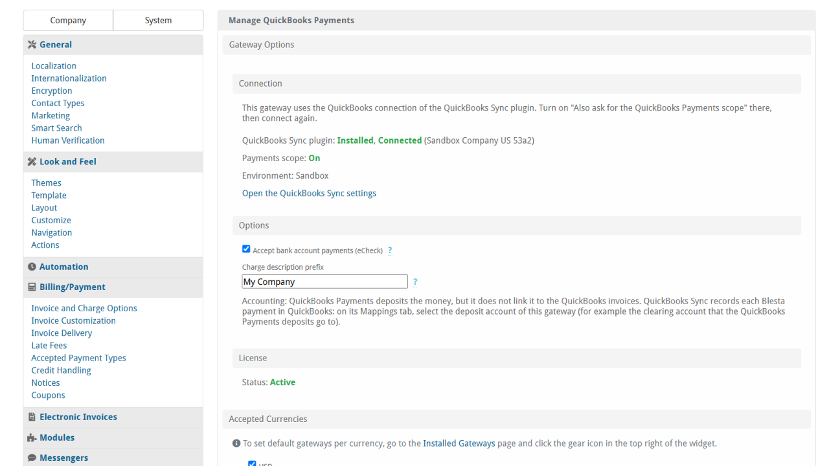Open Invoice and Charge Options

[84, 308]
